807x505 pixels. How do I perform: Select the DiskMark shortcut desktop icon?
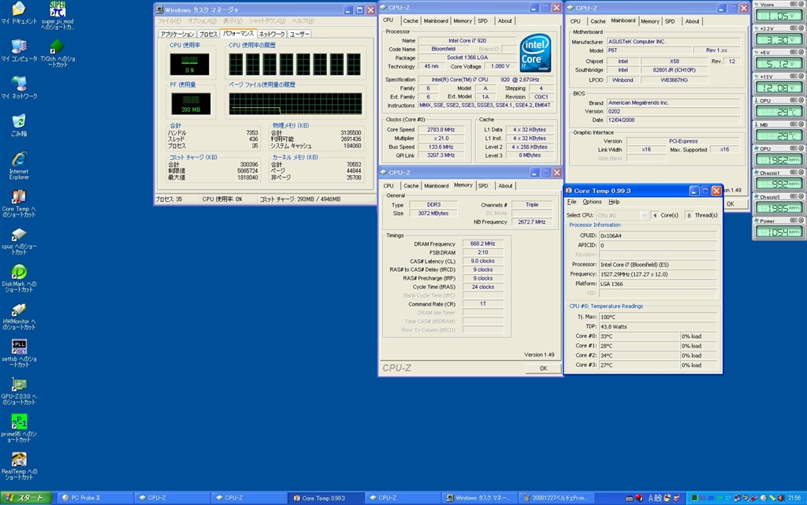pos(19,278)
